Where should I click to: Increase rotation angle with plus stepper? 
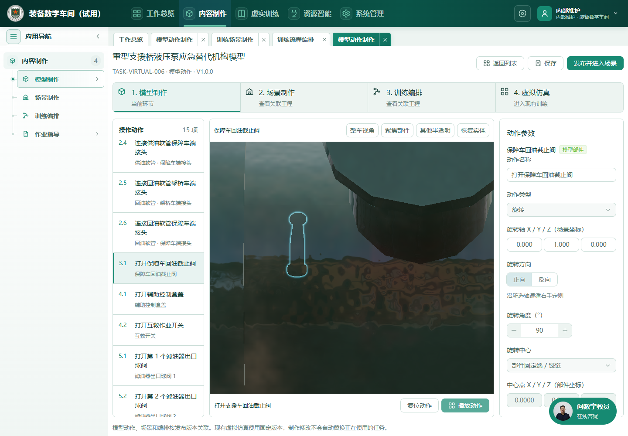(x=565, y=330)
